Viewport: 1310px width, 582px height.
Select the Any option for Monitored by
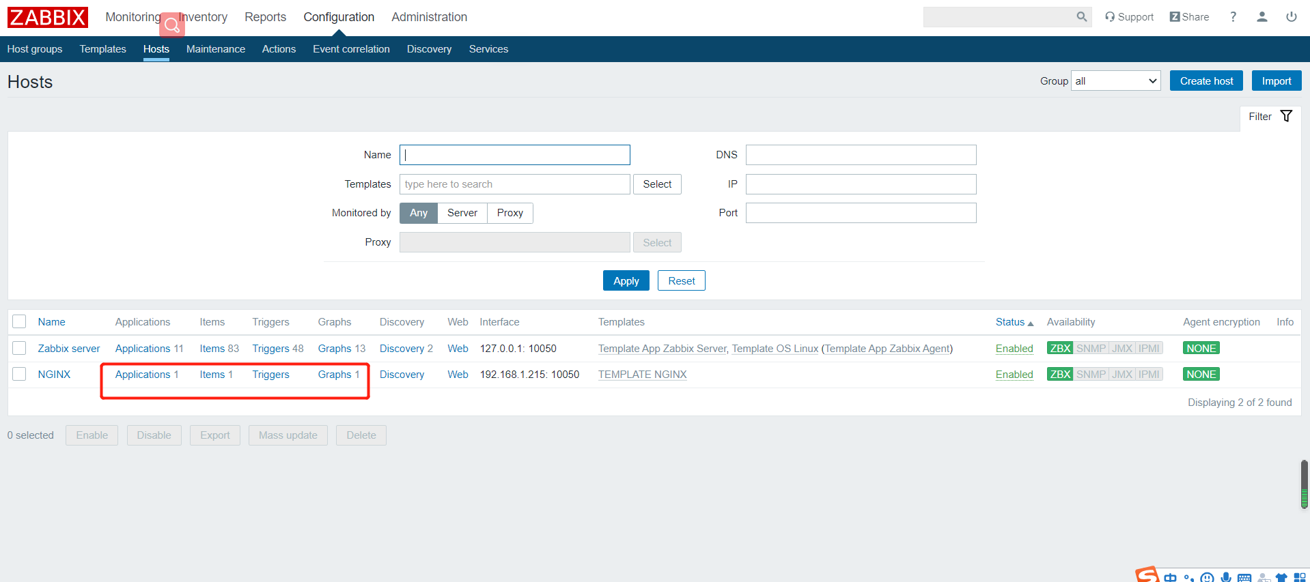click(419, 213)
